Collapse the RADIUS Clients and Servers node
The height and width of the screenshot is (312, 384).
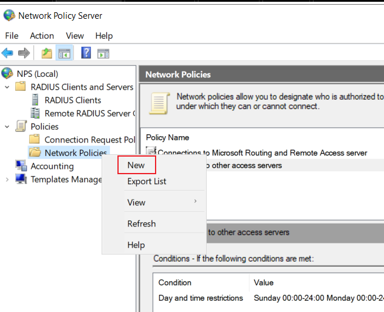7,87
